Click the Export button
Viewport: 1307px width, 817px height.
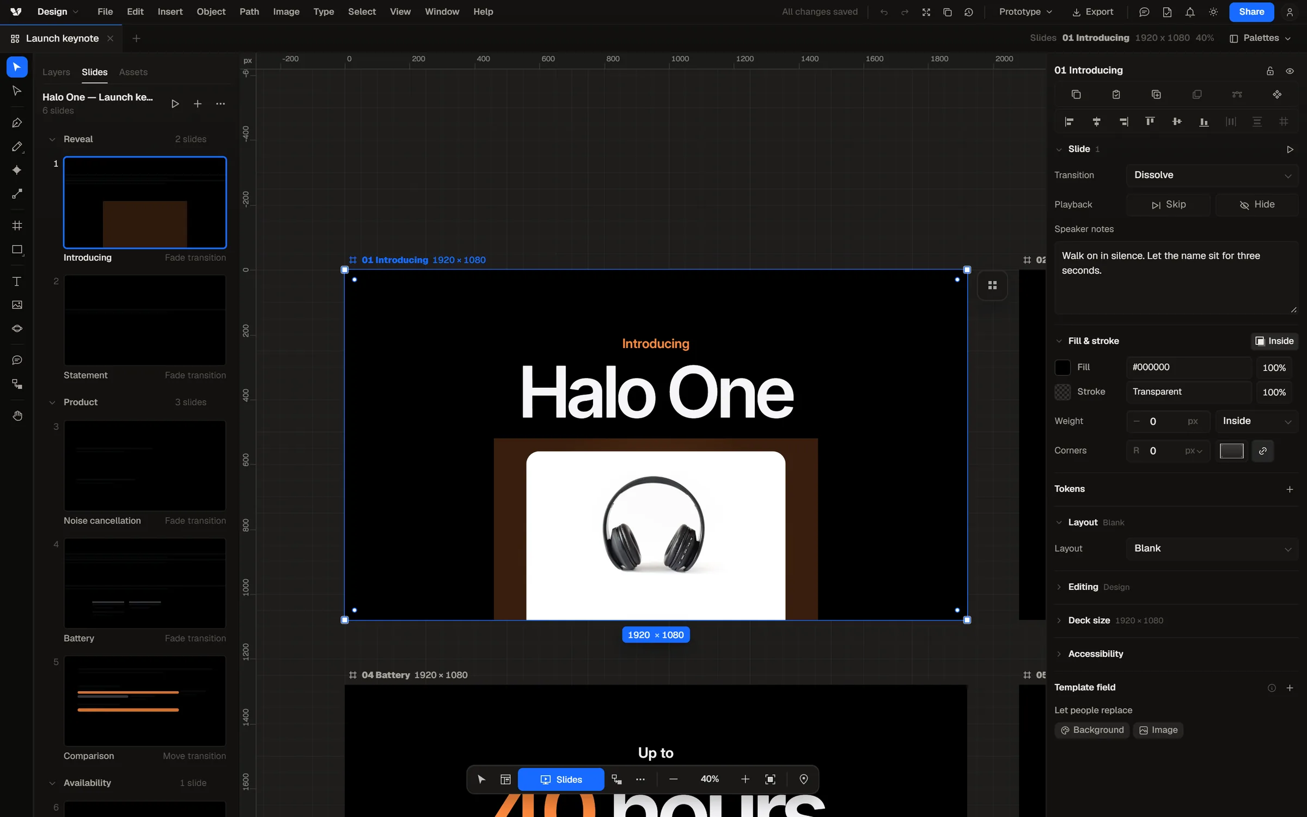coord(1092,12)
